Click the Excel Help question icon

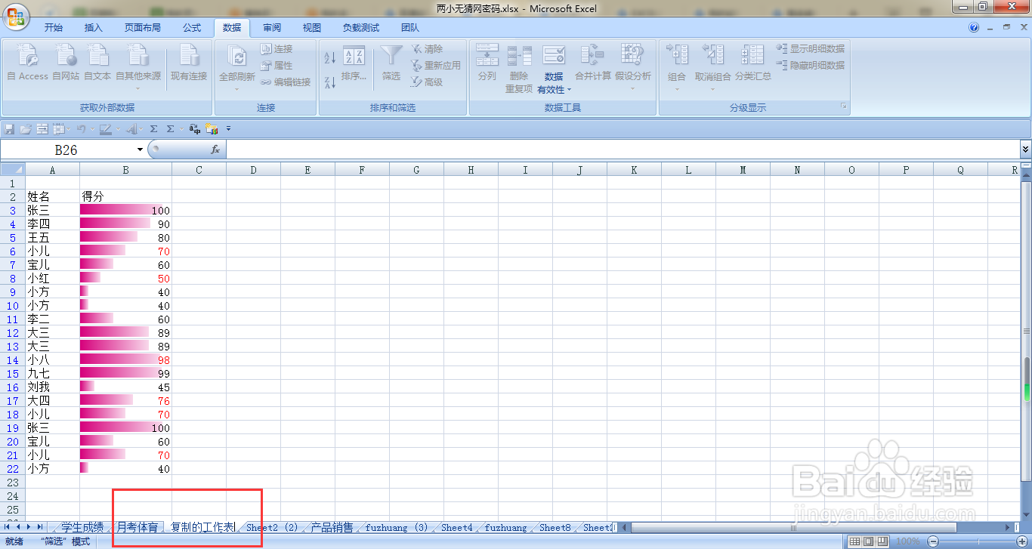pyautogui.click(x=974, y=28)
